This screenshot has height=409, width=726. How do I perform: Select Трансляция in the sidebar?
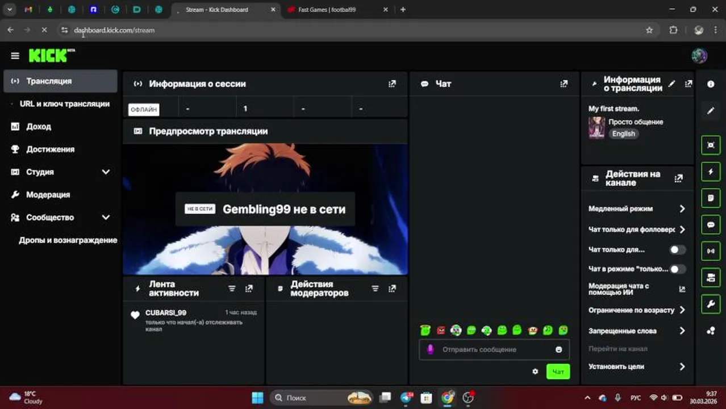60,81
